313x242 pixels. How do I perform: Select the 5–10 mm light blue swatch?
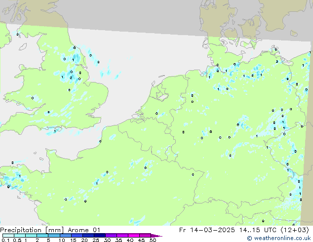pyautogui.click(x=54, y=236)
